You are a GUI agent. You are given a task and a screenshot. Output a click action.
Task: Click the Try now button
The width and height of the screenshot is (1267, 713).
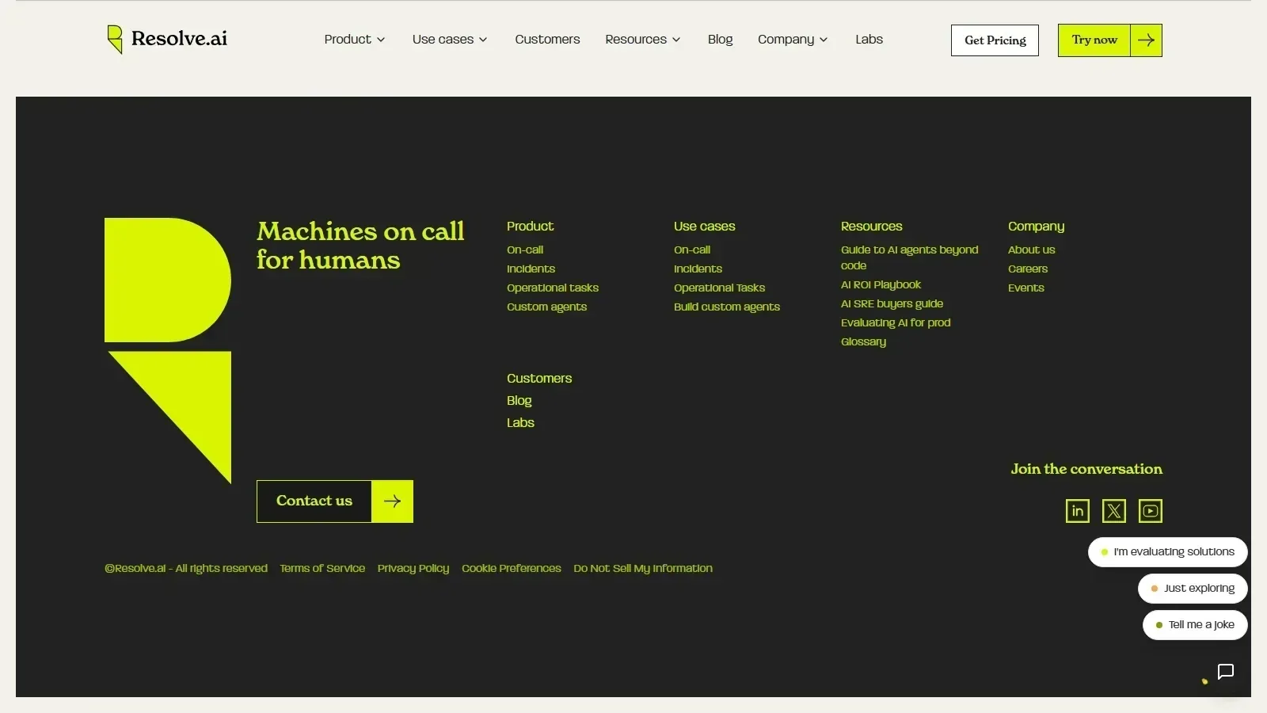[x=1110, y=40]
